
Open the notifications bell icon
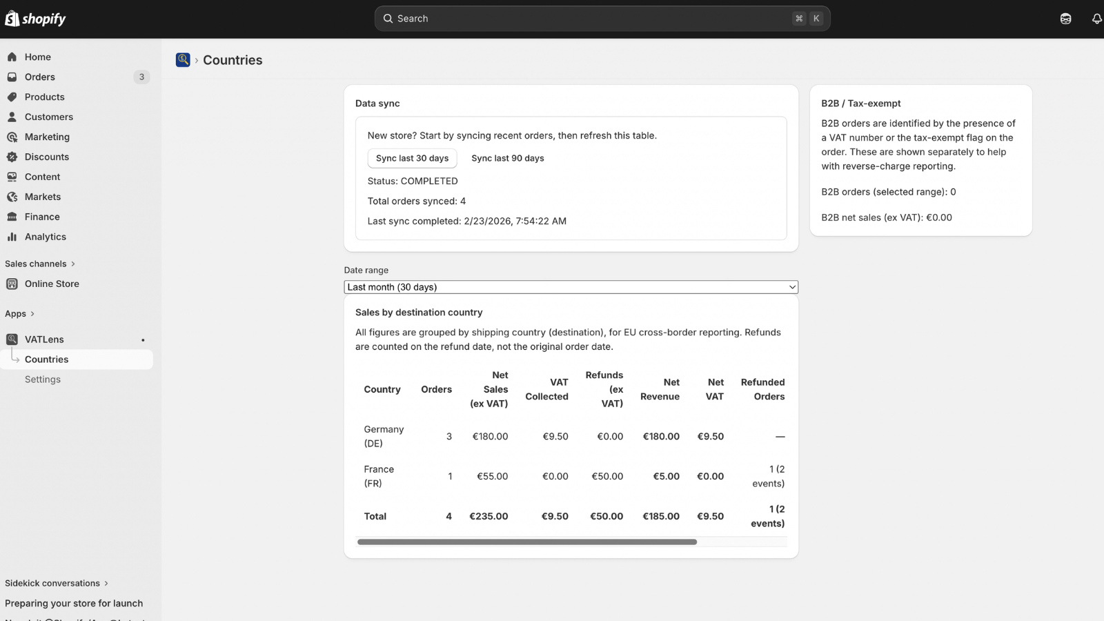point(1096,19)
